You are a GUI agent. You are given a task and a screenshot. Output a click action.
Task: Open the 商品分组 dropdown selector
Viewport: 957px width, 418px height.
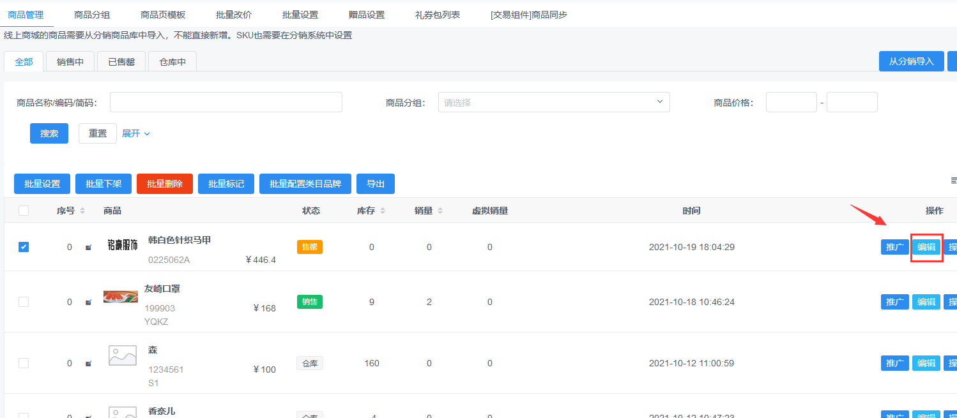point(553,102)
